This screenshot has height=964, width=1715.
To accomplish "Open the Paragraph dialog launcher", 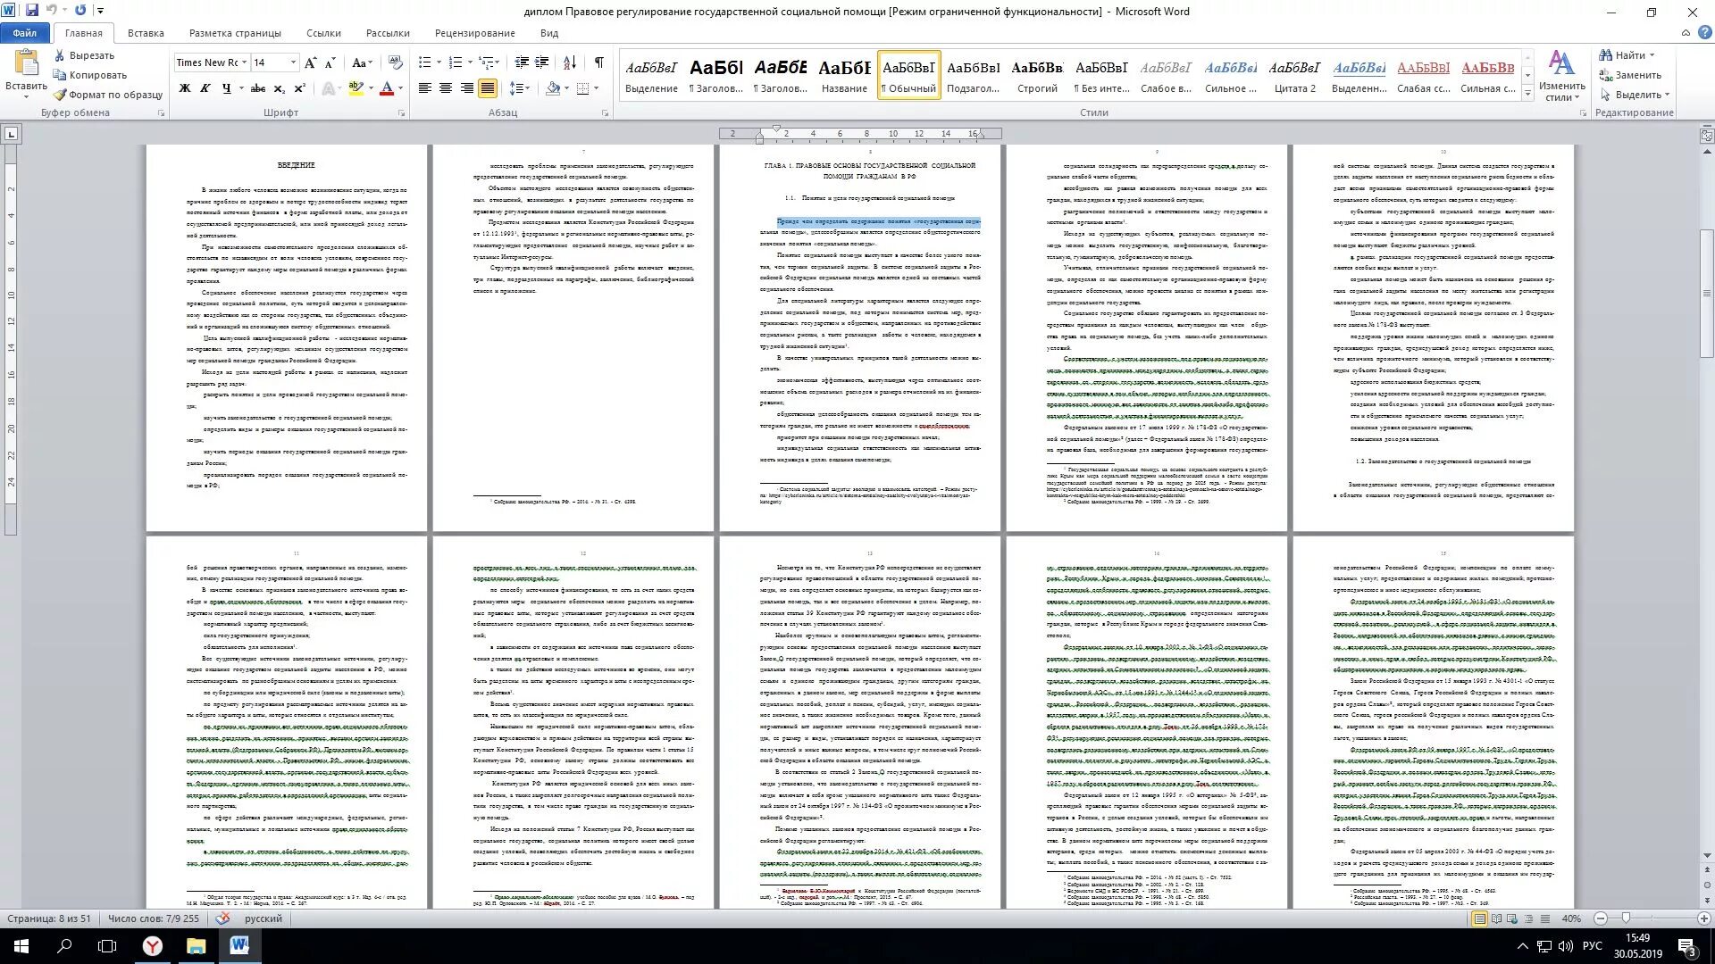I will pos(605,113).
